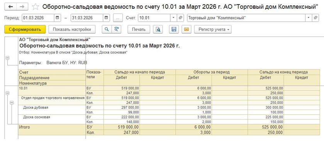Click the Обороты за период header
324x141 pixels.
click(x=212, y=72)
